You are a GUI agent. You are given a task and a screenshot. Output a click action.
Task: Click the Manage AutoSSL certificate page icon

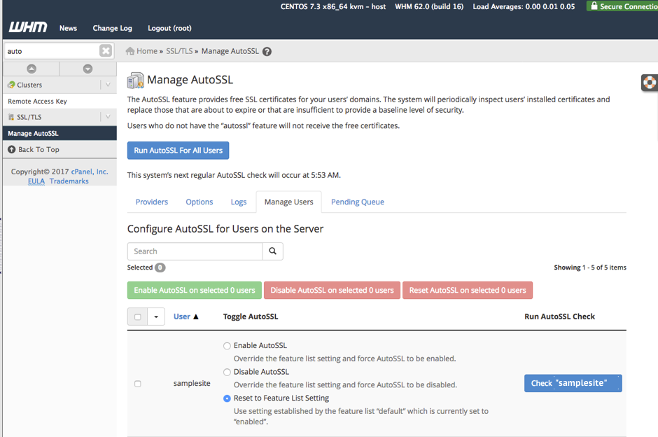(135, 80)
